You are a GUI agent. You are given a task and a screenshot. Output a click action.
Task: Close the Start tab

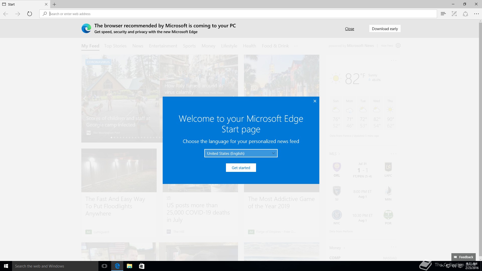point(46,4)
